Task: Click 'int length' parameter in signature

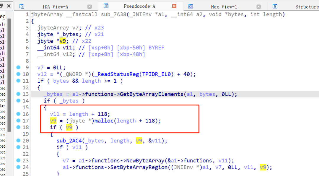Action: 266,14
